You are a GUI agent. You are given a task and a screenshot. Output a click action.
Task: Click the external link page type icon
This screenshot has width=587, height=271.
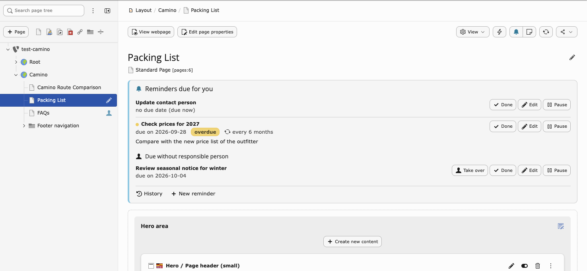[80, 32]
